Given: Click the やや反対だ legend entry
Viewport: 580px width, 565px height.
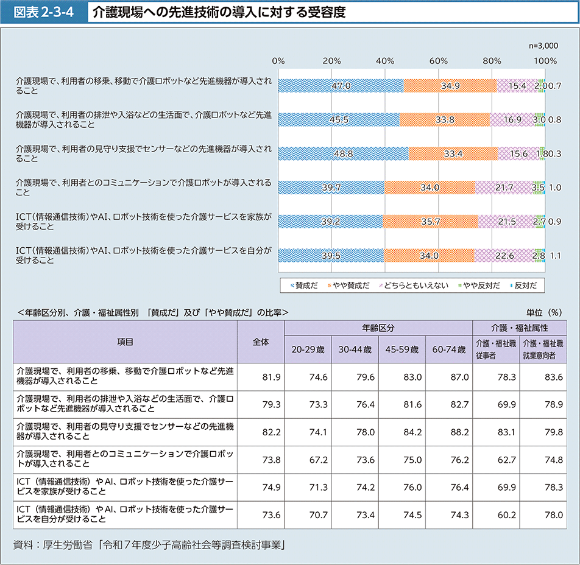Looking at the screenshot, I should (479, 286).
